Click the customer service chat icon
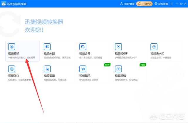188x123 pixels. 156,4
